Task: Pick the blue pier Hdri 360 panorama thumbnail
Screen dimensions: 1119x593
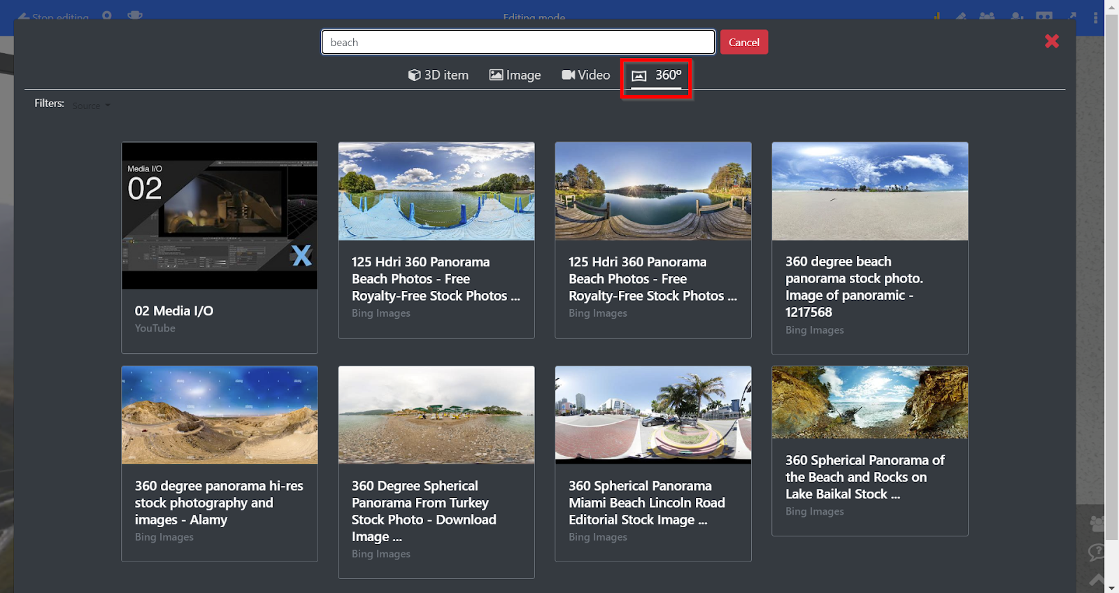Action: (436, 192)
